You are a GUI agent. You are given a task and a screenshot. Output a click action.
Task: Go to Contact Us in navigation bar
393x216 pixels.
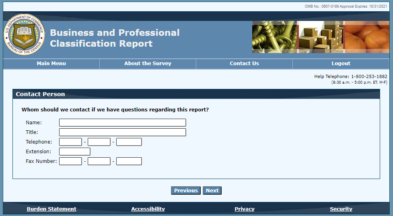[x=244, y=64]
